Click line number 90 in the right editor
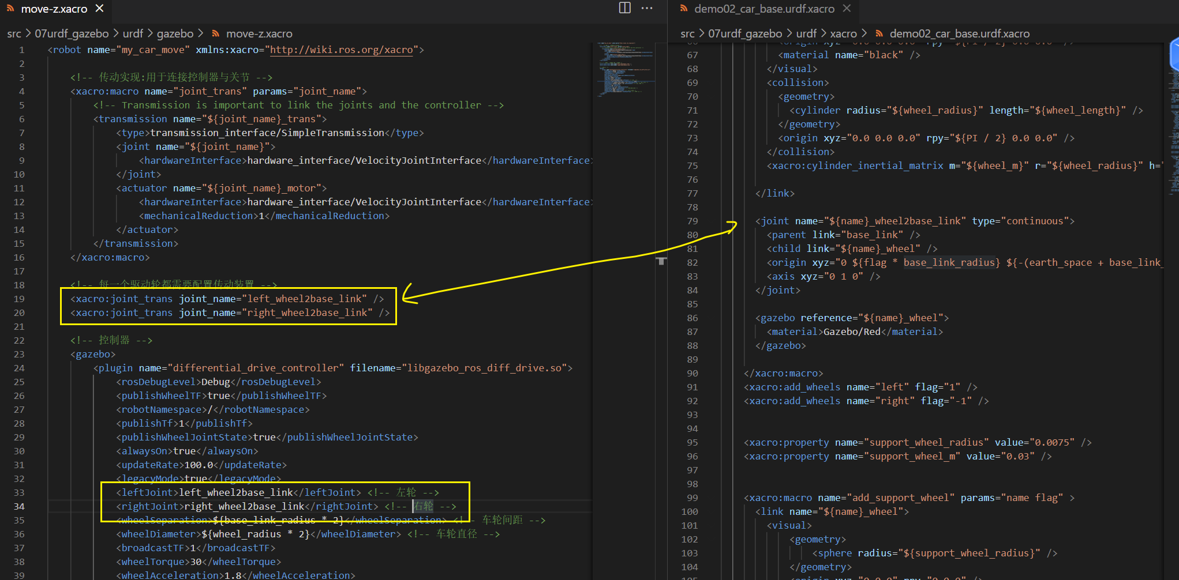 [693, 373]
